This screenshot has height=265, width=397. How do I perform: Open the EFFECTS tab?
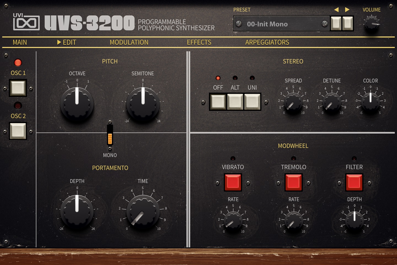(x=199, y=42)
